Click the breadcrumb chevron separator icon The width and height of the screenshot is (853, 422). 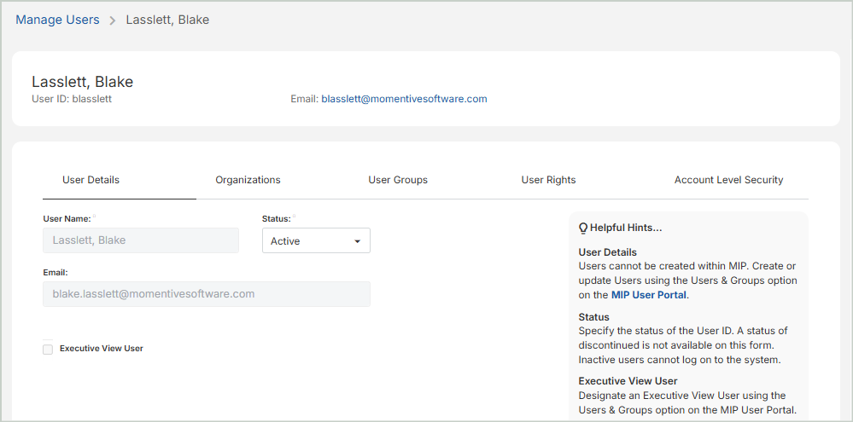(113, 20)
